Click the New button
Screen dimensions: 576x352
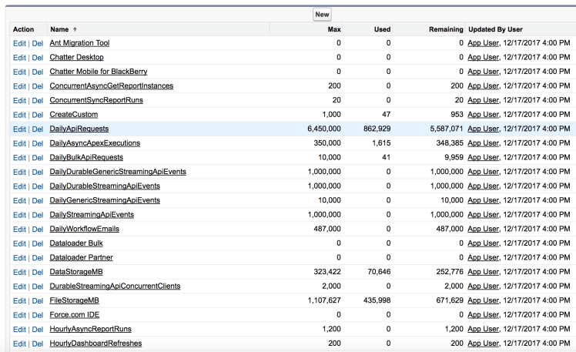point(322,14)
